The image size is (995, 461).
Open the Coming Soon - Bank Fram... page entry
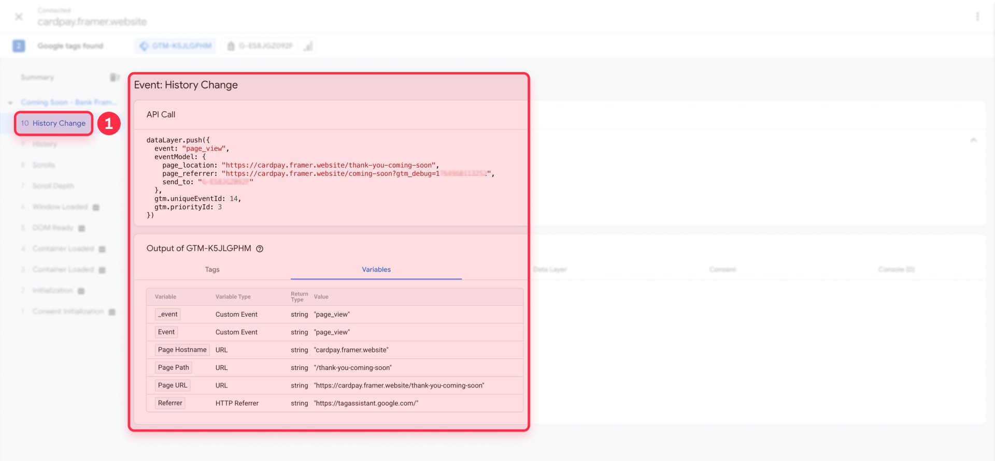pyautogui.click(x=69, y=102)
